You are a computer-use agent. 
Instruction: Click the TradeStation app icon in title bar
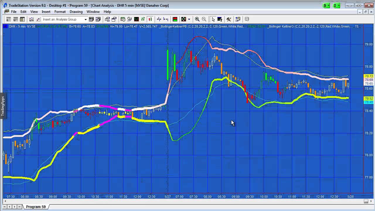click(5, 5)
